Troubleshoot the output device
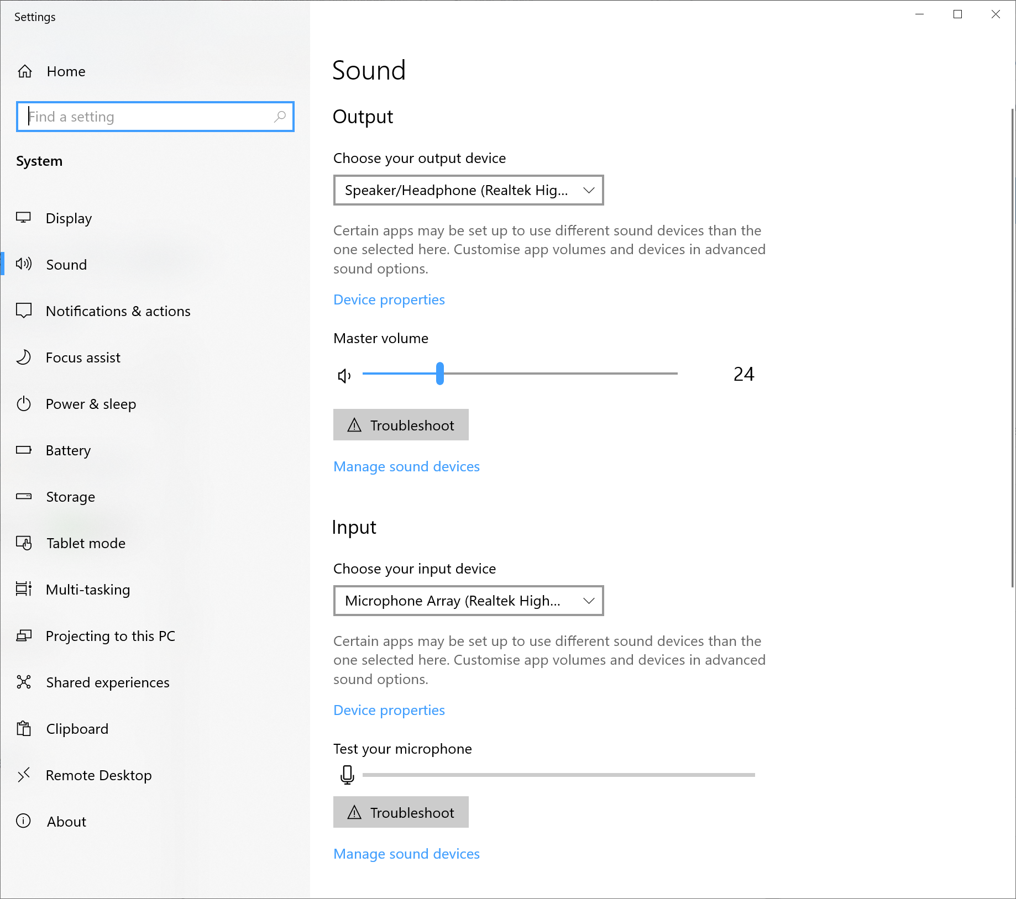The image size is (1016, 899). pos(401,424)
